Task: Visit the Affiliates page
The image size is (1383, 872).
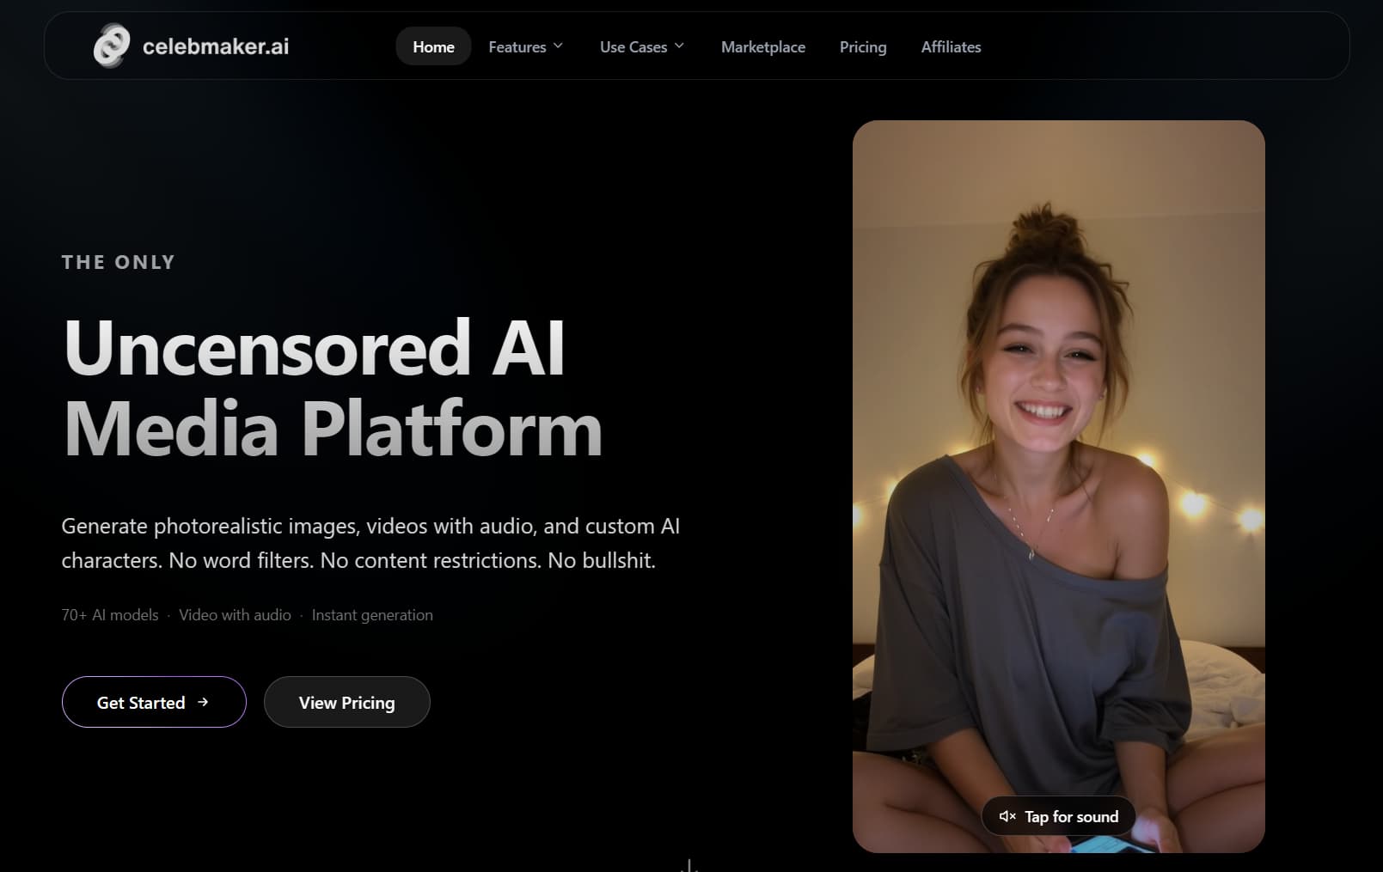Action: click(x=952, y=47)
